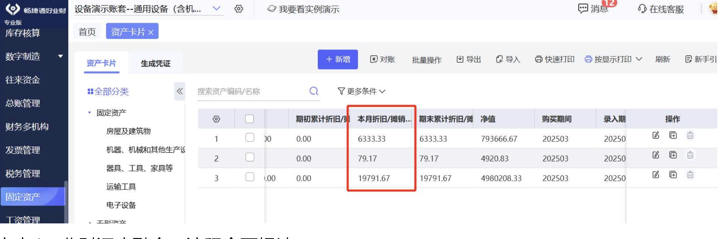Click net value cell 793666.67
Image resolution: width=721 pixels, height=239 pixels.
point(499,139)
